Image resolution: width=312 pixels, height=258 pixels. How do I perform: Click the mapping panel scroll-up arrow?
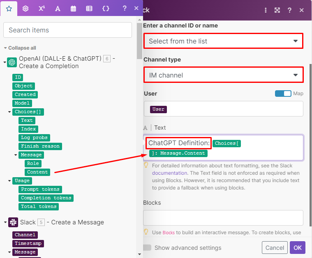[139, 20]
